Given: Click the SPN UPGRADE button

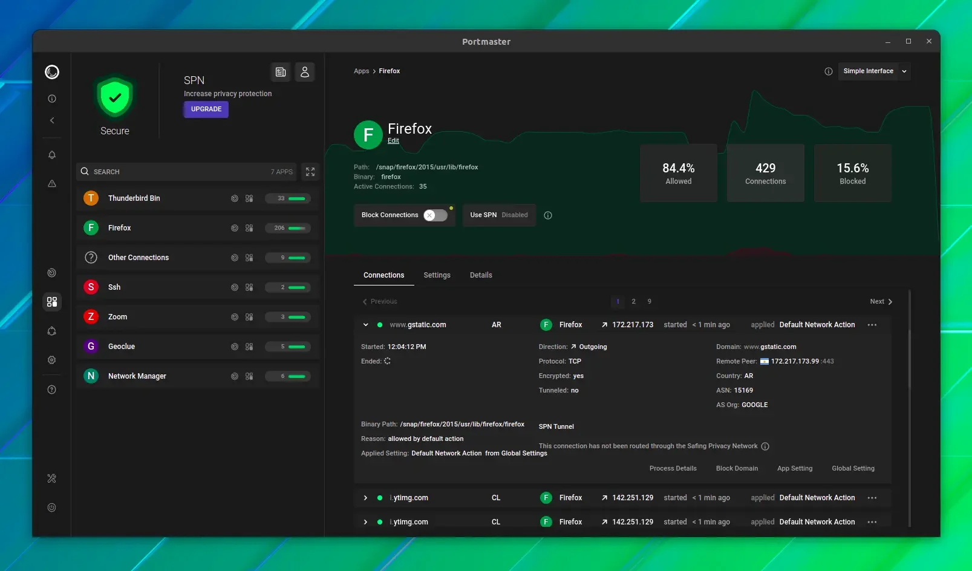Looking at the screenshot, I should (206, 109).
